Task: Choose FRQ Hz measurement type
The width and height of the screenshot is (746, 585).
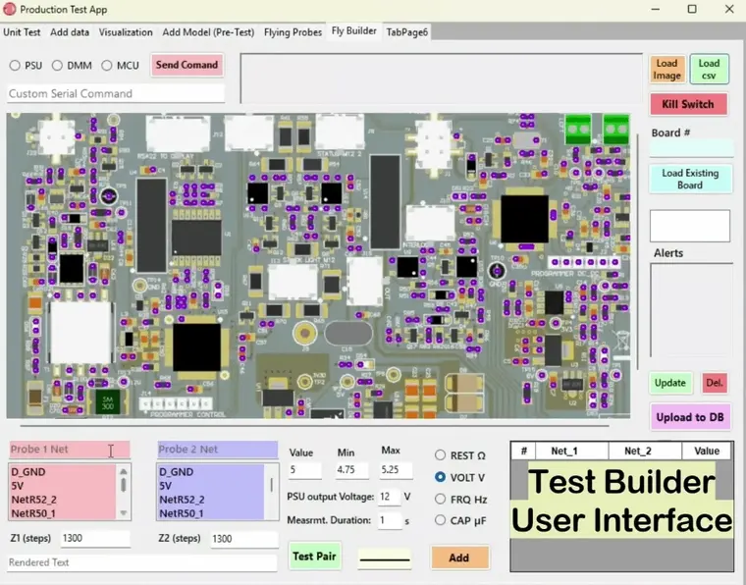Action: tap(440, 499)
